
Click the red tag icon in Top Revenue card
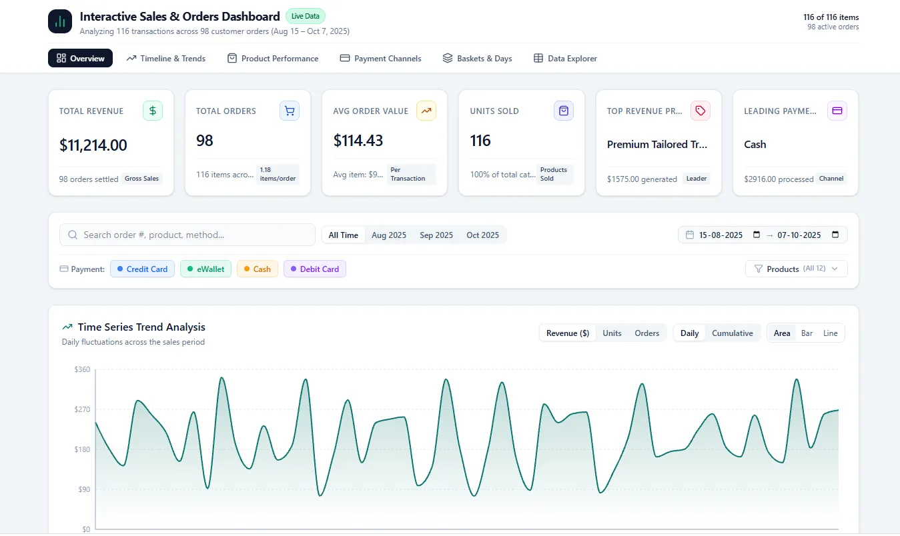pos(701,111)
